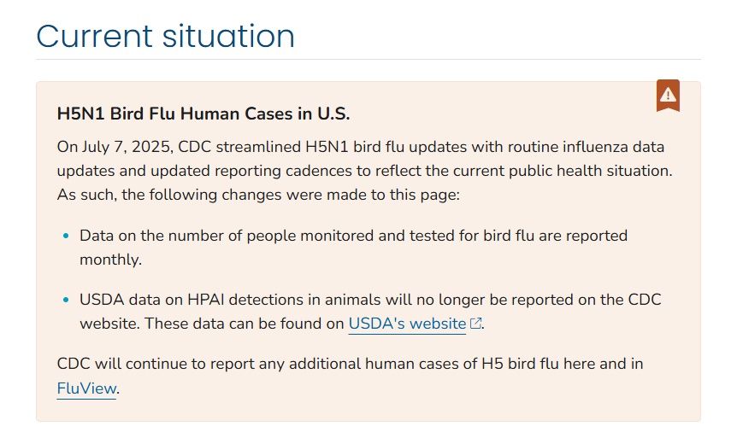Click the 'Current situation' heading
737x438 pixels.
point(166,36)
